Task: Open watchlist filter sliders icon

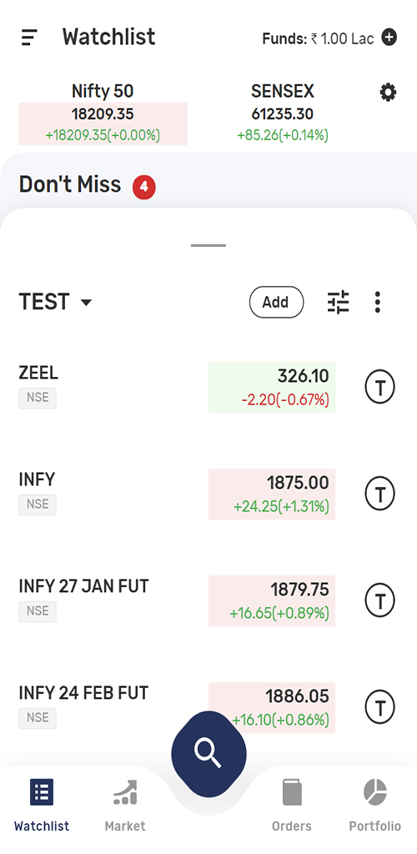Action: (338, 302)
